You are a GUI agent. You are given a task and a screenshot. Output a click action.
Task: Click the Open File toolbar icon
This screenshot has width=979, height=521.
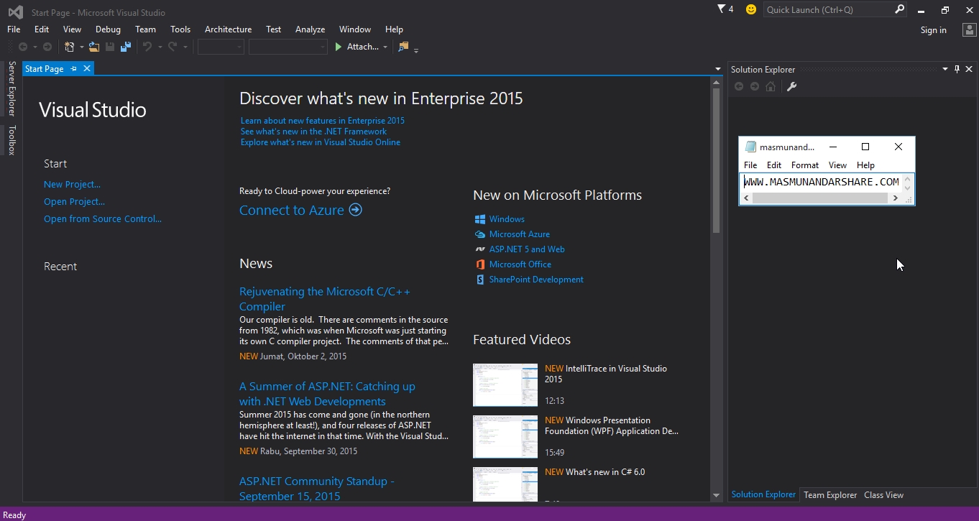click(x=94, y=47)
